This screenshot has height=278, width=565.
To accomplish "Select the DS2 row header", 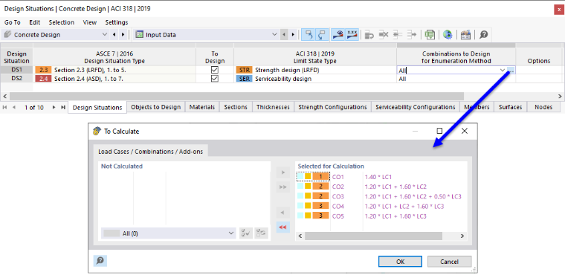I will 16,79.
